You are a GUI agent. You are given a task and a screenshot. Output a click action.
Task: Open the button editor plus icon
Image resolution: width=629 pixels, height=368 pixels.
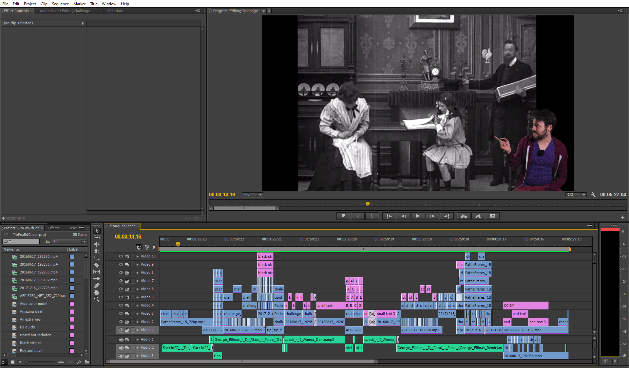click(622, 217)
